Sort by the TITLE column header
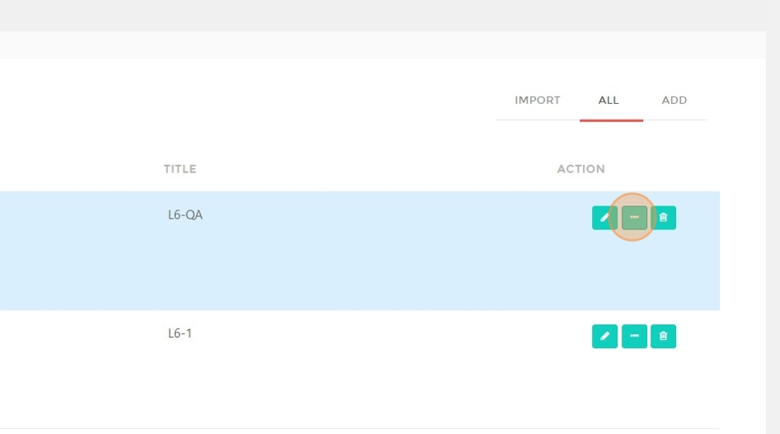 pyautogui.click(x=180, y=168)
